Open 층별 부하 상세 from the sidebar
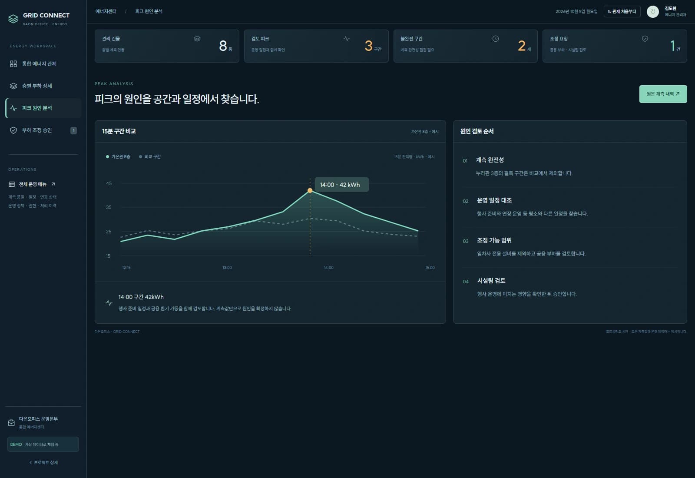 43,86
